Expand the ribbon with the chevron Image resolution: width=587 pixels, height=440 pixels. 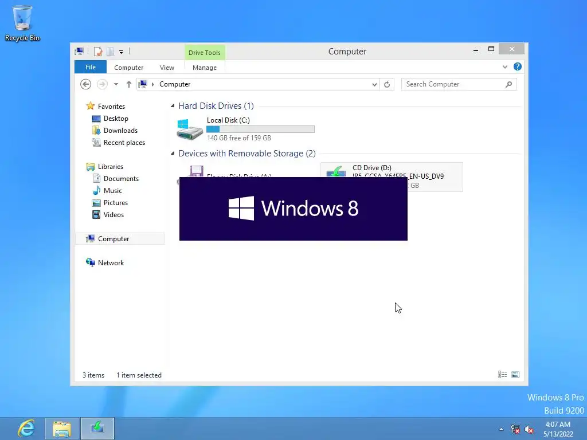pyautogui.click(x=505, y=66)
